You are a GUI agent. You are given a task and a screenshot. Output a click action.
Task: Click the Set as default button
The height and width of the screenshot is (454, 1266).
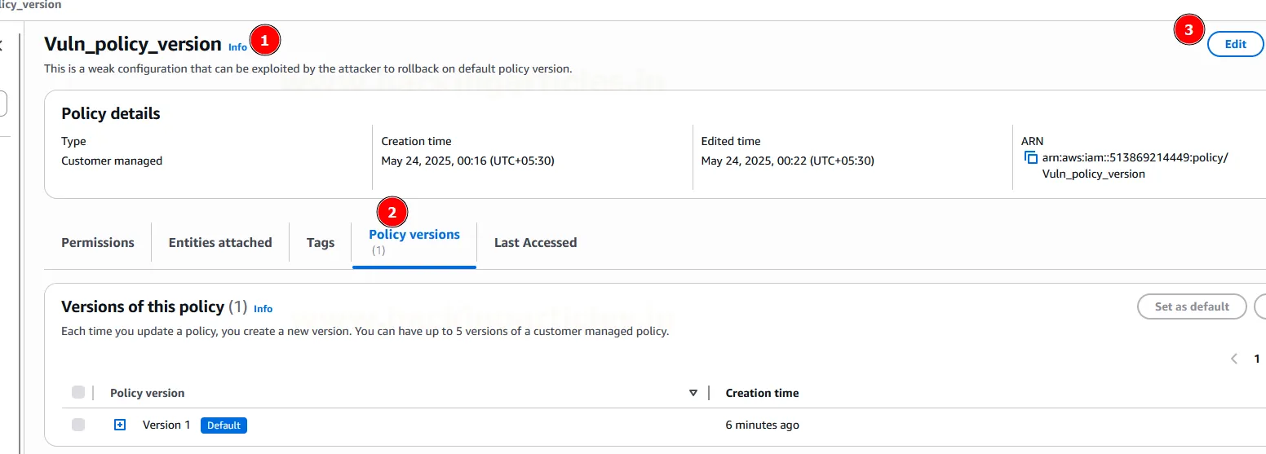click(x=1192, y=306)
